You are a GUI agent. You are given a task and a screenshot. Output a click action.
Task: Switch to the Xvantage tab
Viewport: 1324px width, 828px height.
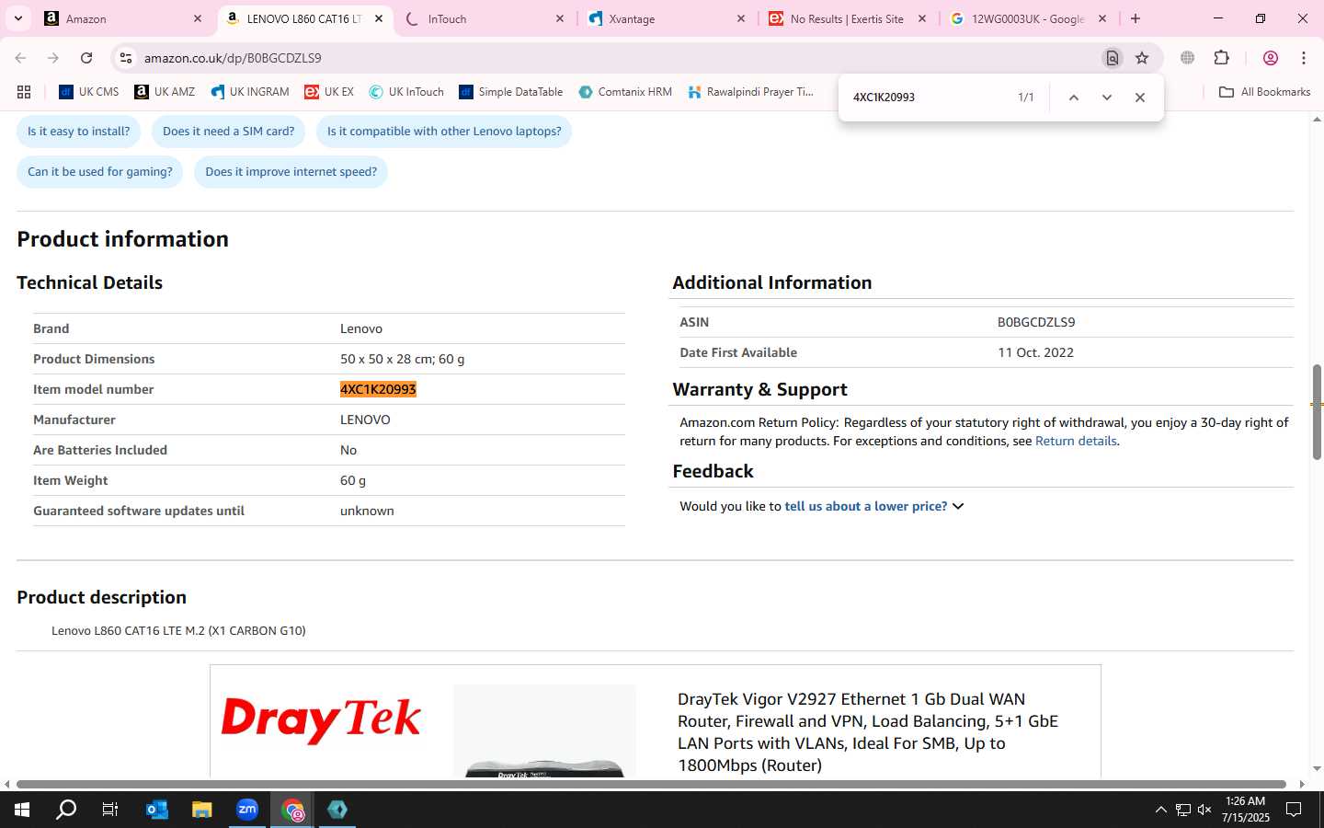(x=668, y=18)
